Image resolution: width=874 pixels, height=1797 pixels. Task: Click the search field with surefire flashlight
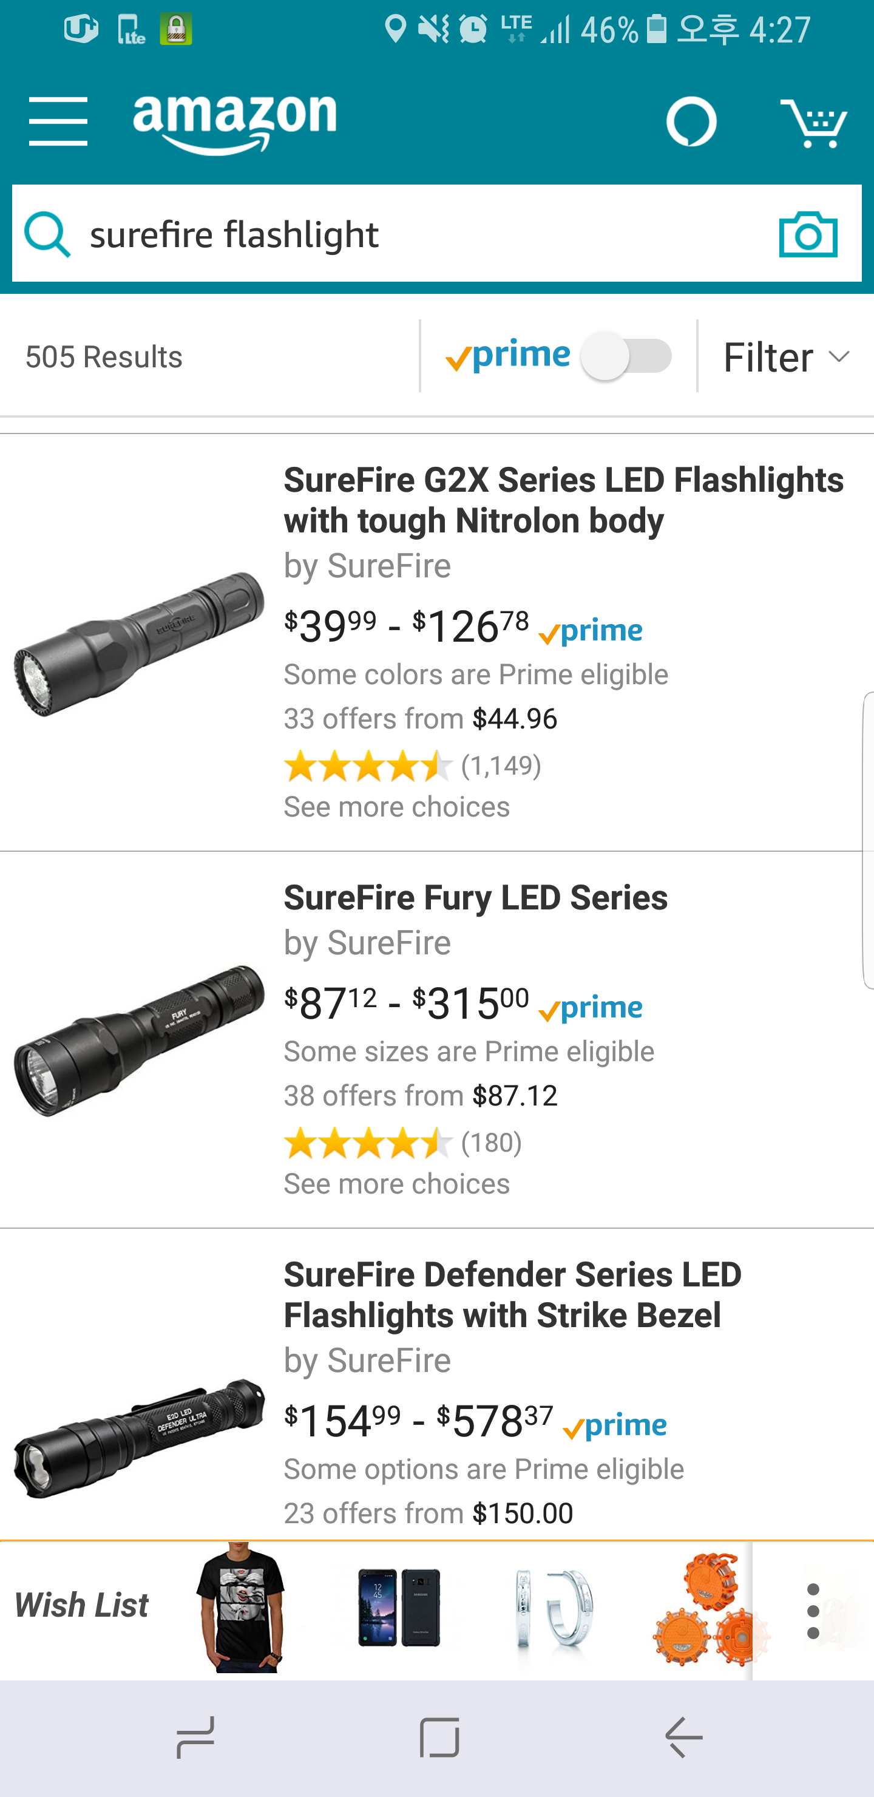click(x=419, y=234)
